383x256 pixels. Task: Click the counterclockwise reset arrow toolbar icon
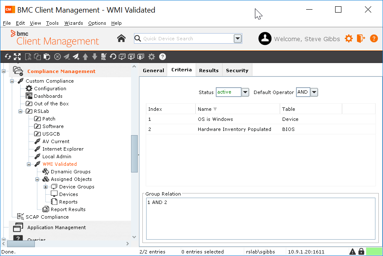point(113,57)
